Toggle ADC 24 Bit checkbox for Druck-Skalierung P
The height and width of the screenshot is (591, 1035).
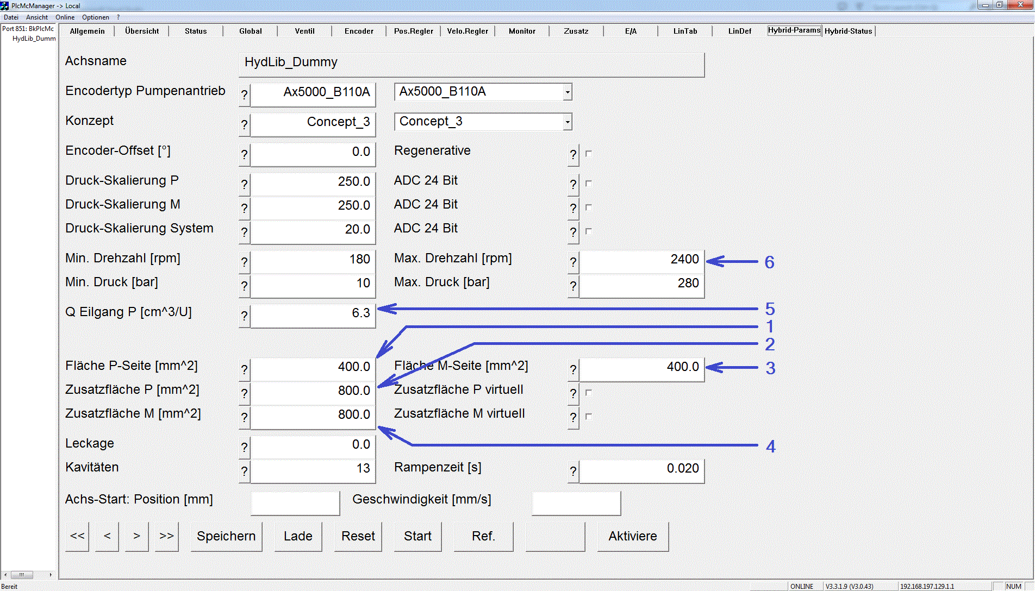[x=589, y=184]
